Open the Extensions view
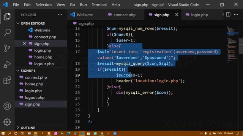 point(7,80)
